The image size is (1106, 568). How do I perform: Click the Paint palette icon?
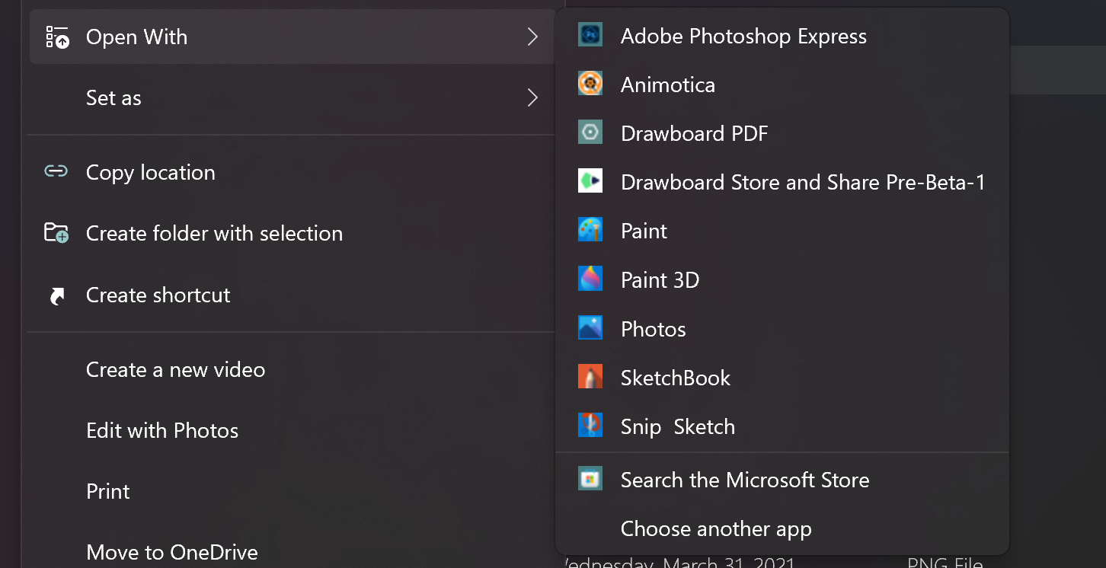pyautogui.click(x=590, y=230)
